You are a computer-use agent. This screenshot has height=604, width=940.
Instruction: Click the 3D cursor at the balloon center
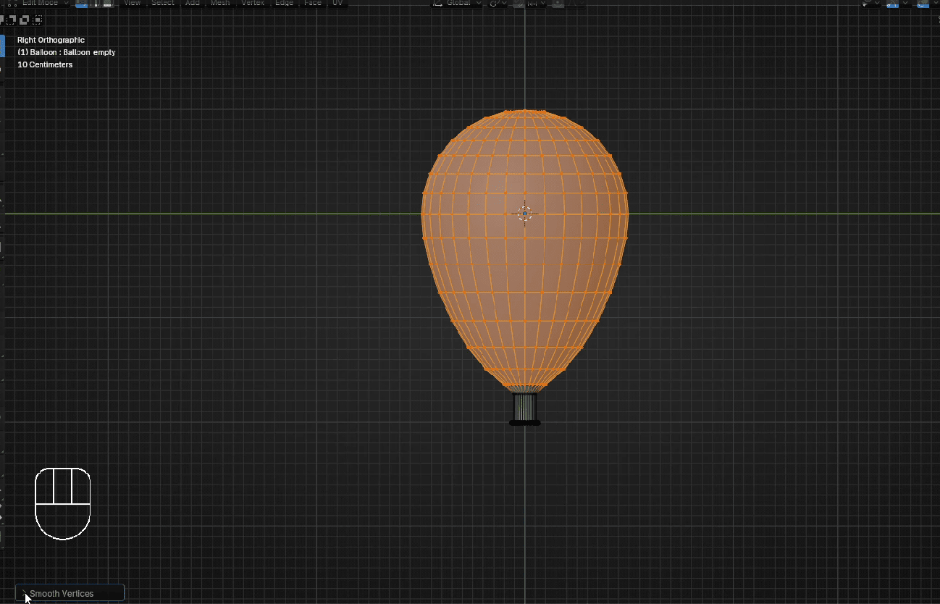[x=525, y=213]
